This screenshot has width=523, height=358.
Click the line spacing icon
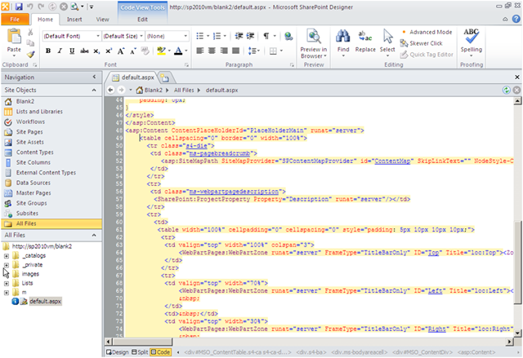click(x=253, y=51)
